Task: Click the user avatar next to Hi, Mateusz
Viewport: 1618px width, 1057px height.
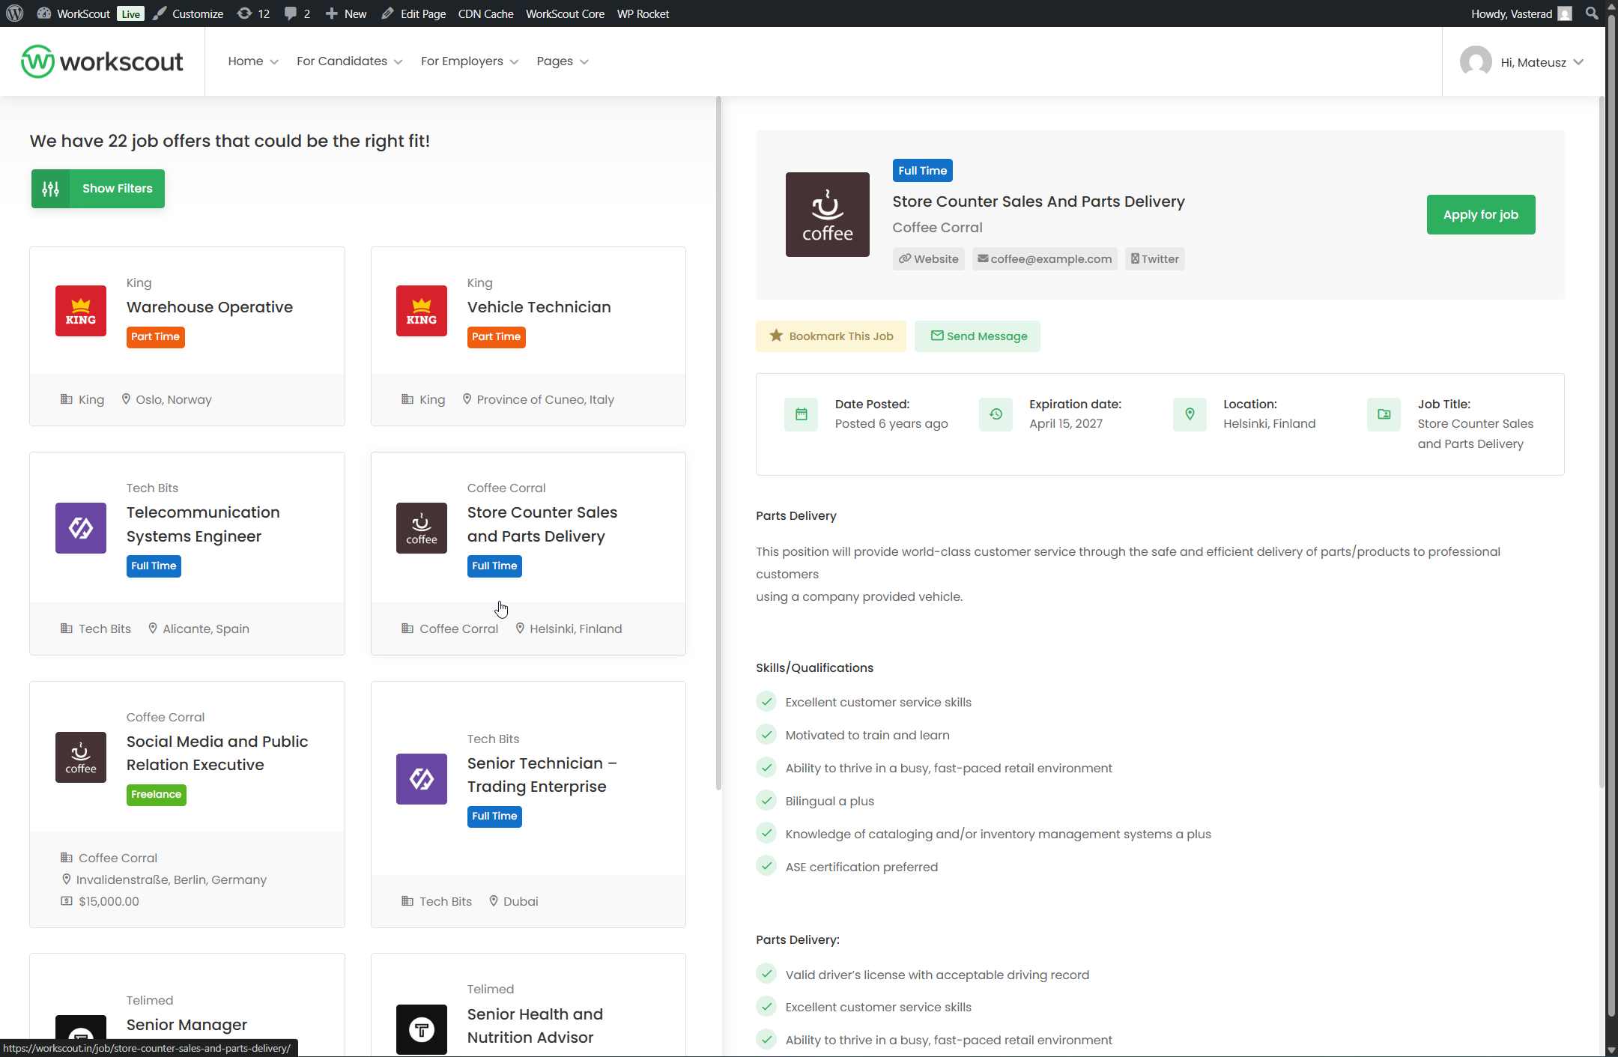Action: click(x=1476, y=61)
